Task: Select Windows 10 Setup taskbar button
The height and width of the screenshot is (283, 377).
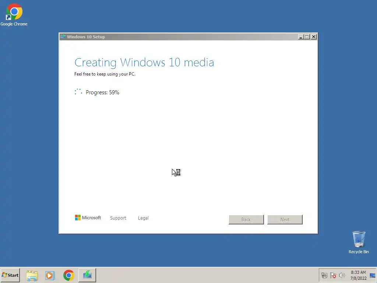Action: tap(87, 275)
